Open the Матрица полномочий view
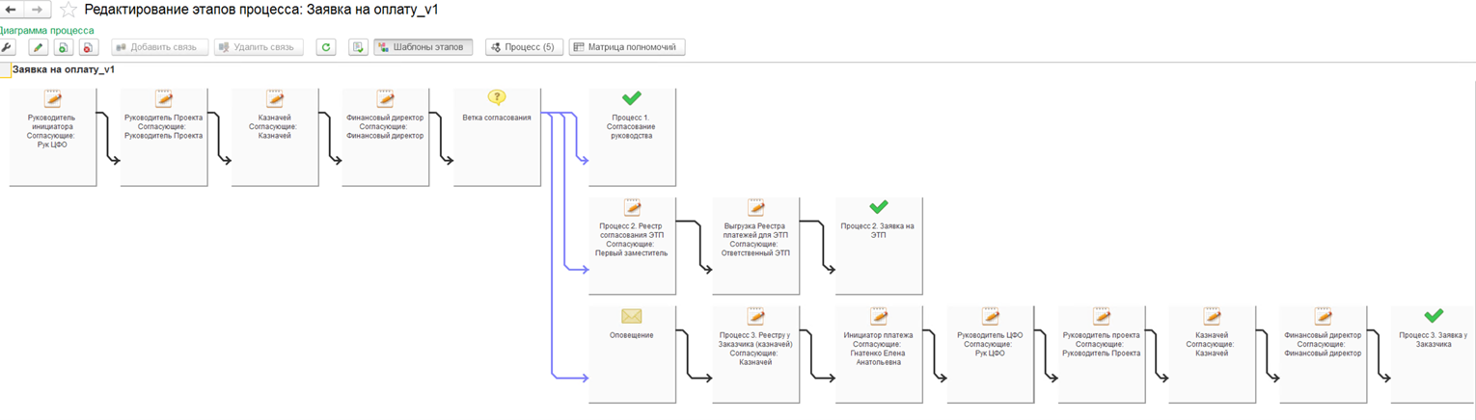 [627, 47]
